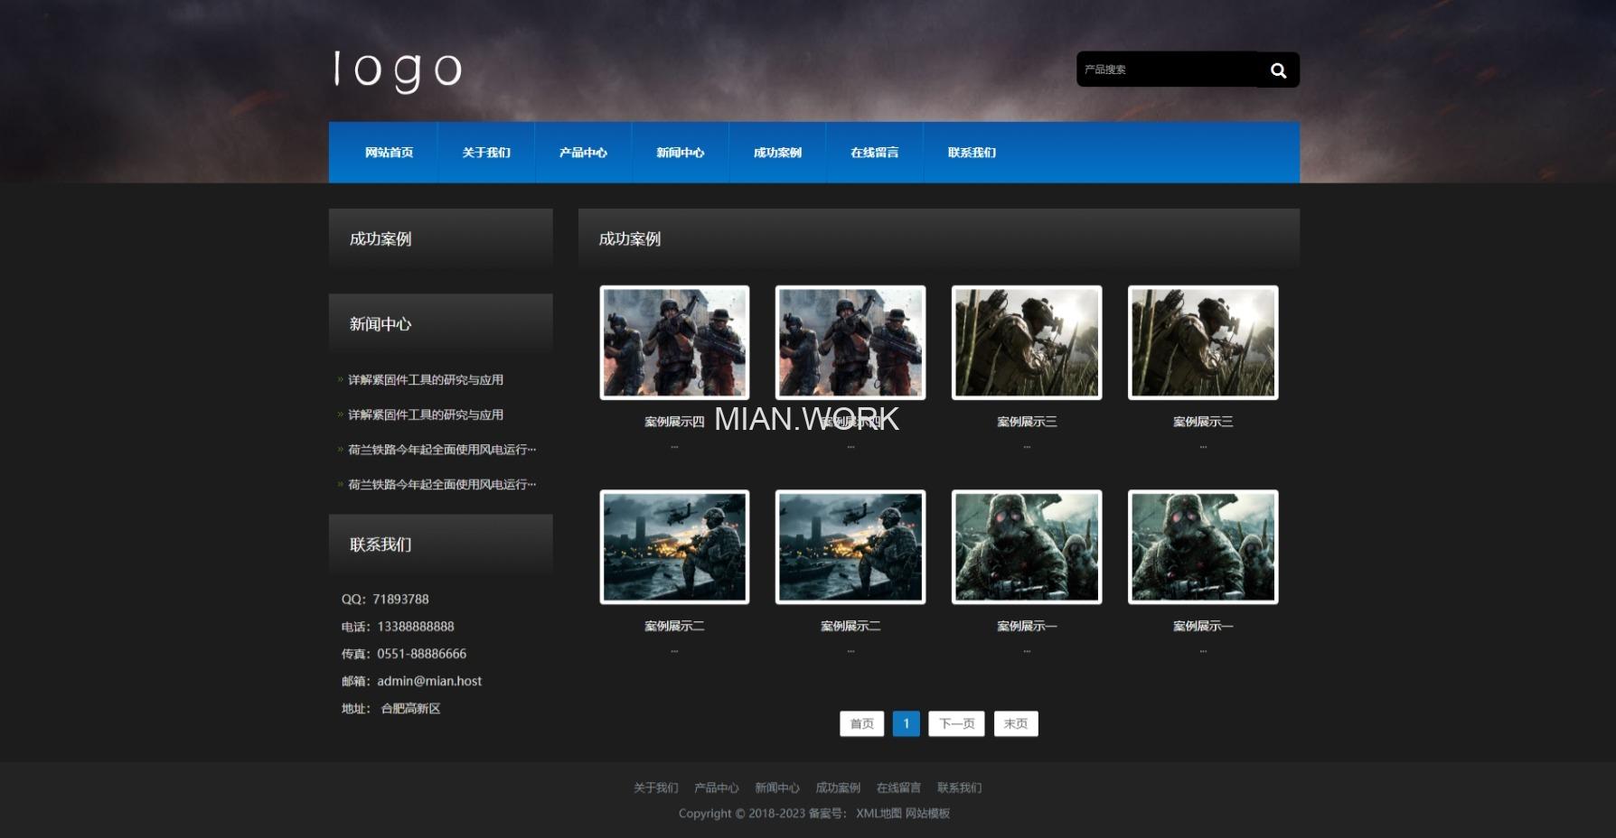Open the second 详解紧固件工具的研究与应用 news link

tap(426, 414)
